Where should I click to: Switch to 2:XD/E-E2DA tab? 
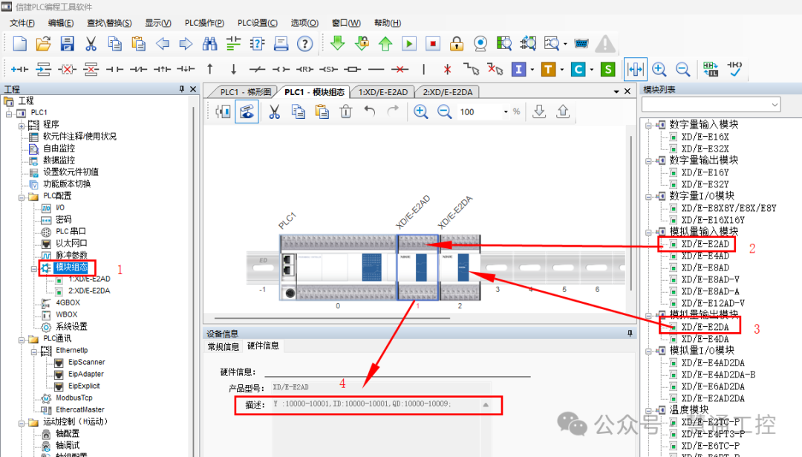pyautogui.click(x=447, y=92)
